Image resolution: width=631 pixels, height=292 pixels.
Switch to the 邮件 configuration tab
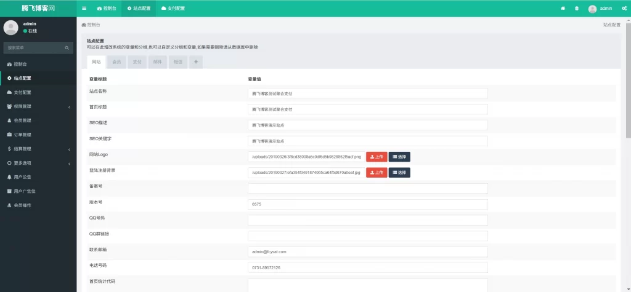157,62
